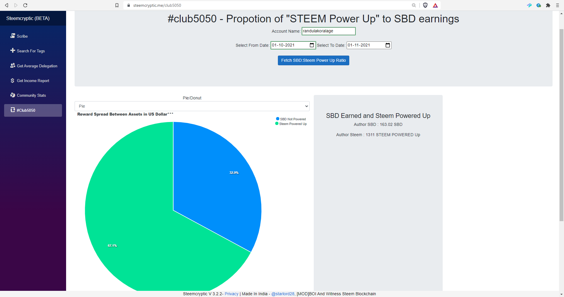Click the browser reload icon
564x297 pixels.
25,5
